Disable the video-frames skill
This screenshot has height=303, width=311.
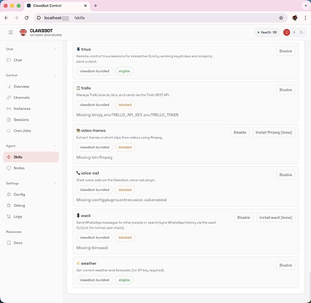pyautogui.click(x=240, y=133)
